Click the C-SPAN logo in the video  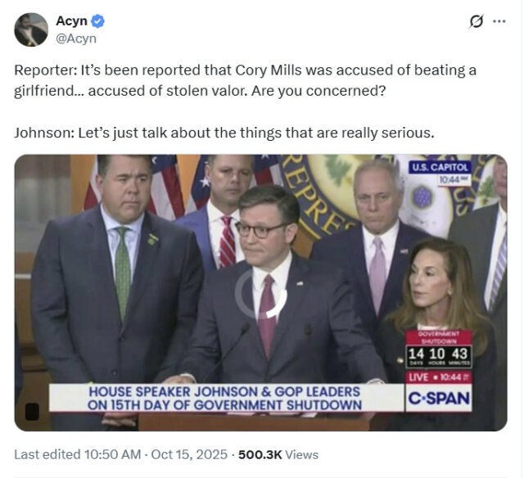pos(439,397)
